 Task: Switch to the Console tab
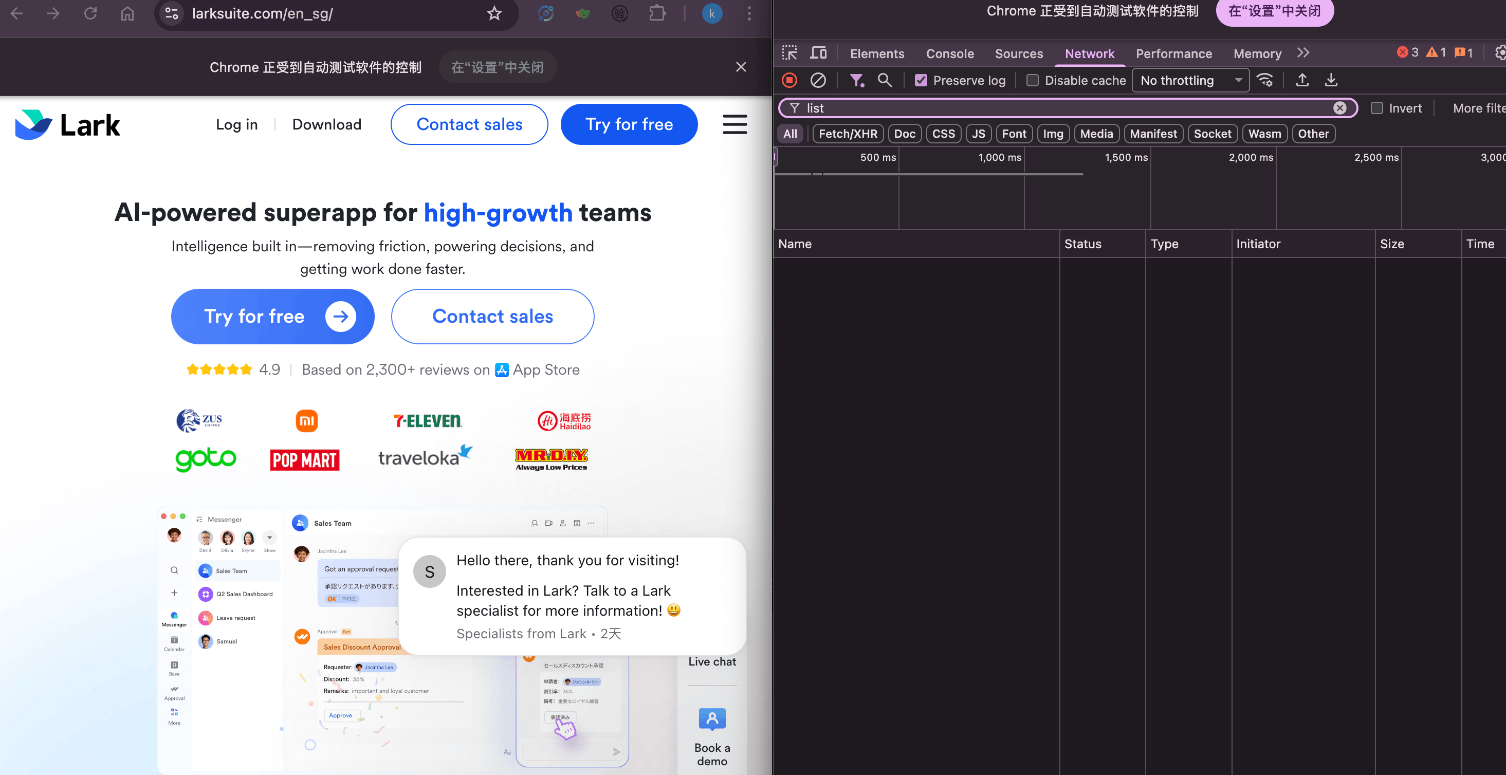coord(950,54)
